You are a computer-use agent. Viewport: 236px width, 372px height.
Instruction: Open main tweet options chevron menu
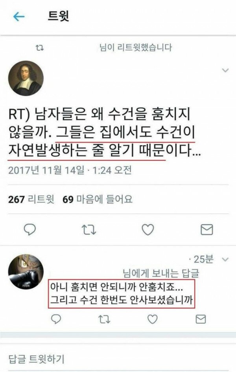(225, 70)
